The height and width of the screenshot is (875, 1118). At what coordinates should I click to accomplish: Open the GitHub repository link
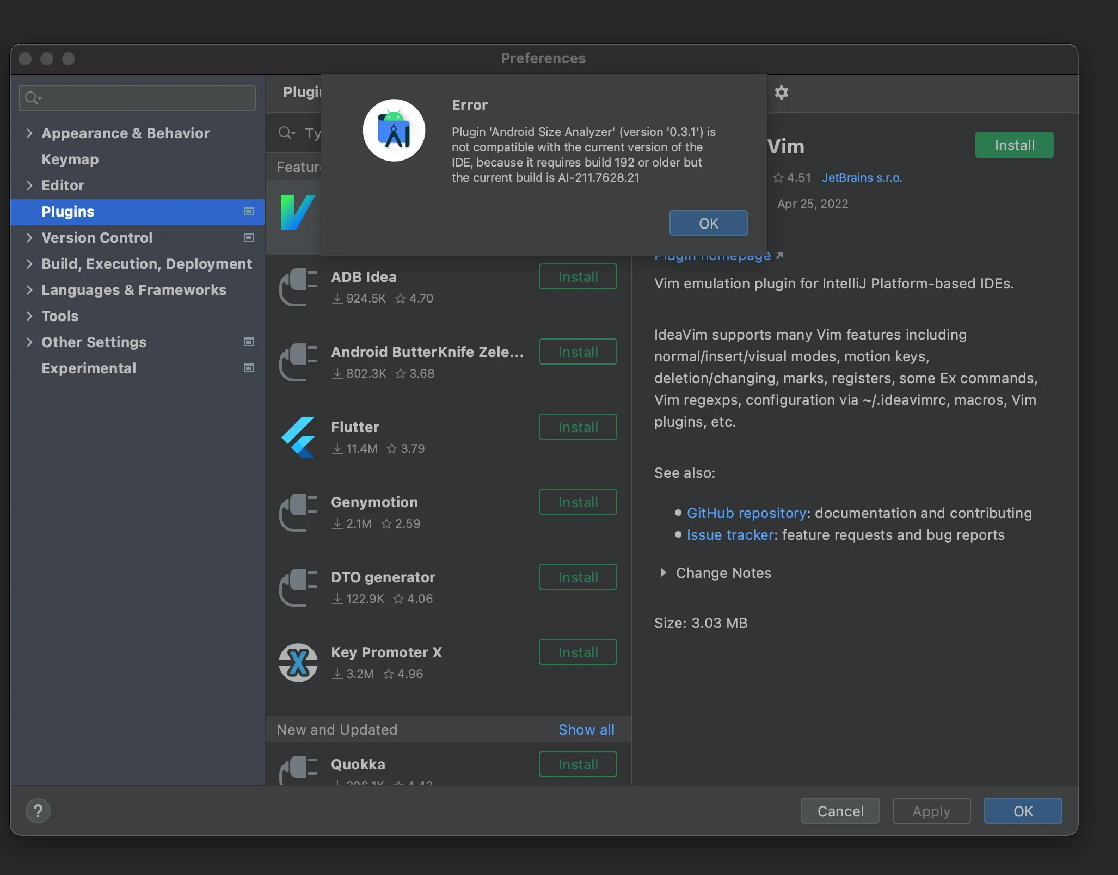coord(746,513)
